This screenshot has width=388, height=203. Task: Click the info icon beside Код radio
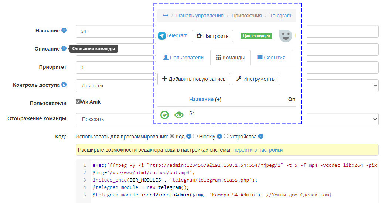click(189, 136)
